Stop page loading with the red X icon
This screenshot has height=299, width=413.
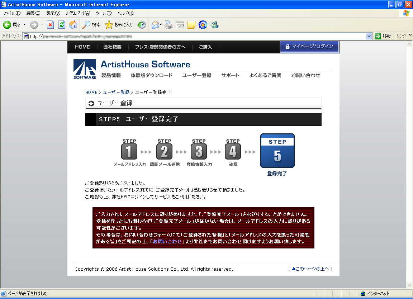[50, 25]
